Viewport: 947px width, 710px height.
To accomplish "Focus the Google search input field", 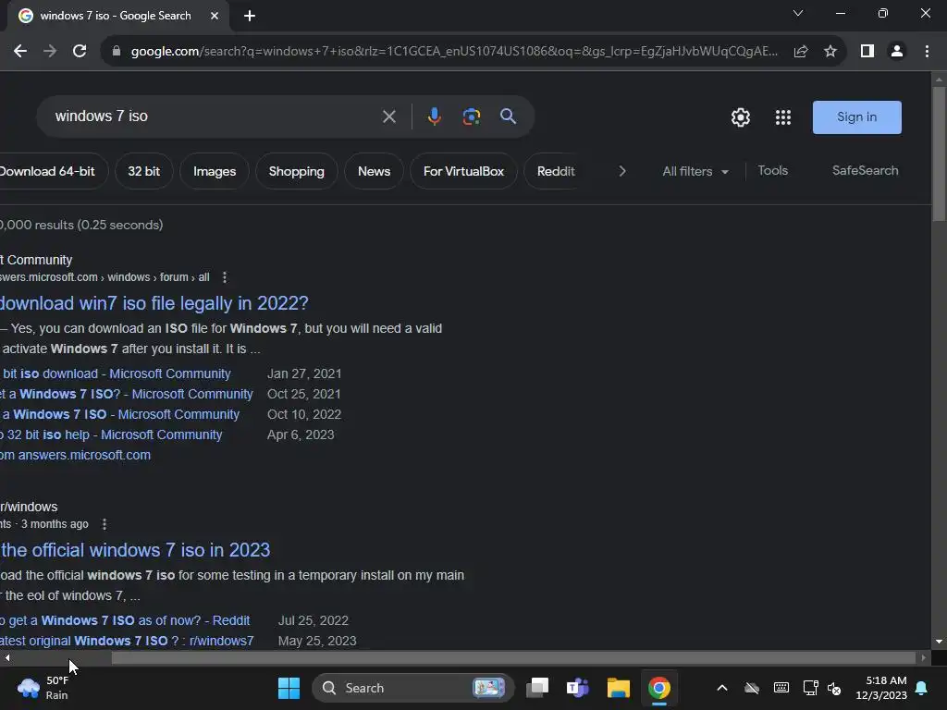I will 212,116.
